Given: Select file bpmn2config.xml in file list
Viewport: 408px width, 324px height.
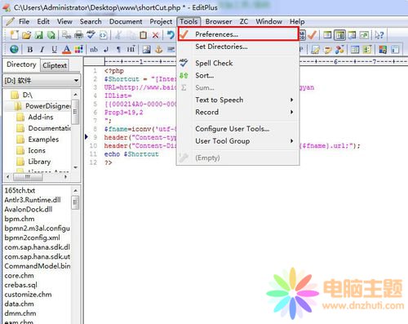Looking at the screenshot, I should [32, 237].
